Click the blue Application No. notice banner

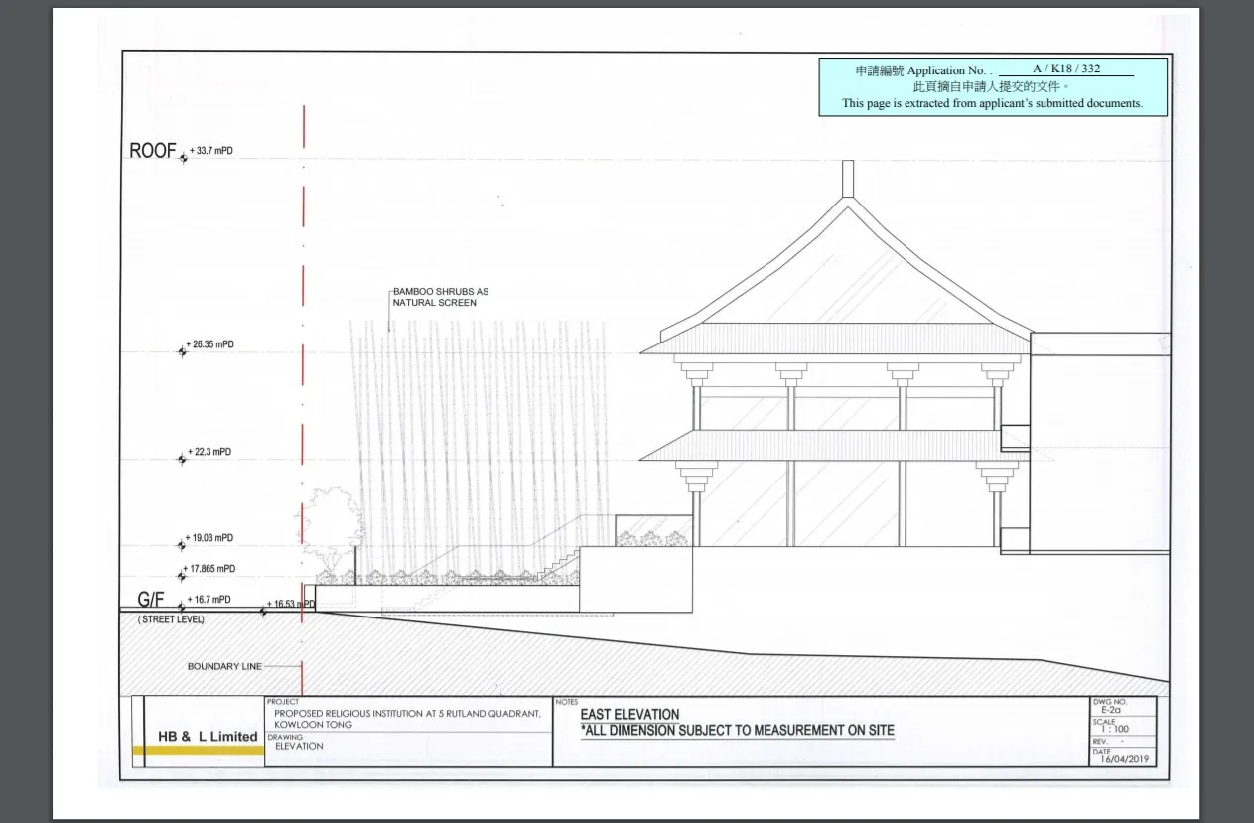(x=992, y=86)
